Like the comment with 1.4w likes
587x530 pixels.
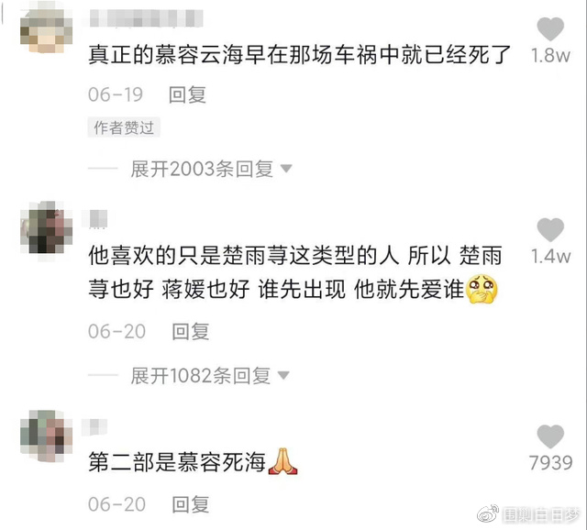[x=550, y=230]
